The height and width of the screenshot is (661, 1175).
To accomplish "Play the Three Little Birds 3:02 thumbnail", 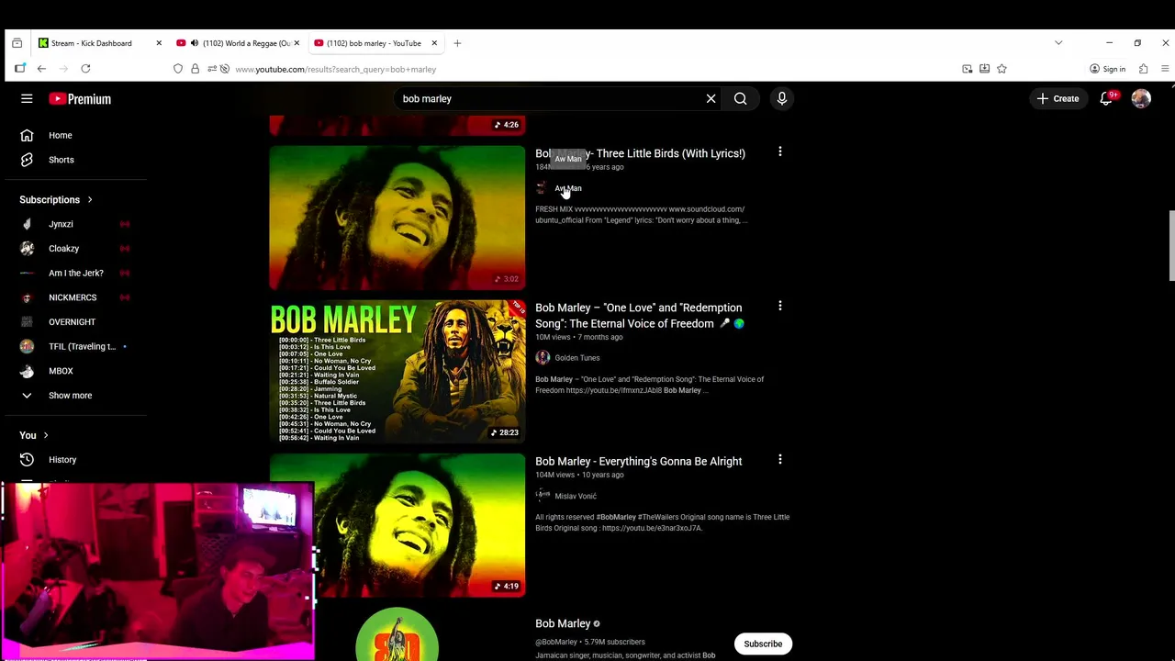I will tap(397, 218).
